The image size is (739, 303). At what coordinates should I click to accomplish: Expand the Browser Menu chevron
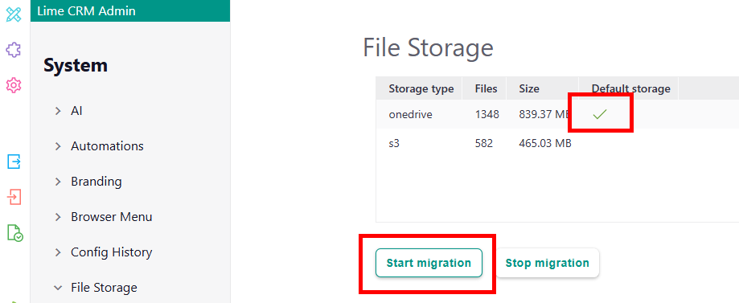58,217
